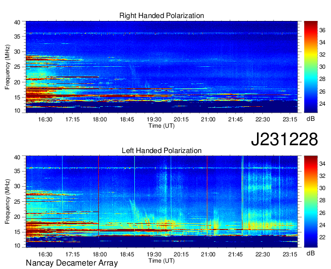Image resolution: width=331 pixels, height=269 pixels.
Task: Click the 10 MHz tick on bottom plot
Action: tap(17, 246)
